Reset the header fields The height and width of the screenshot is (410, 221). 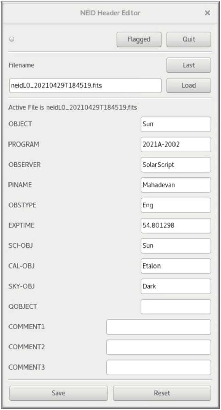tap(162, 393)
